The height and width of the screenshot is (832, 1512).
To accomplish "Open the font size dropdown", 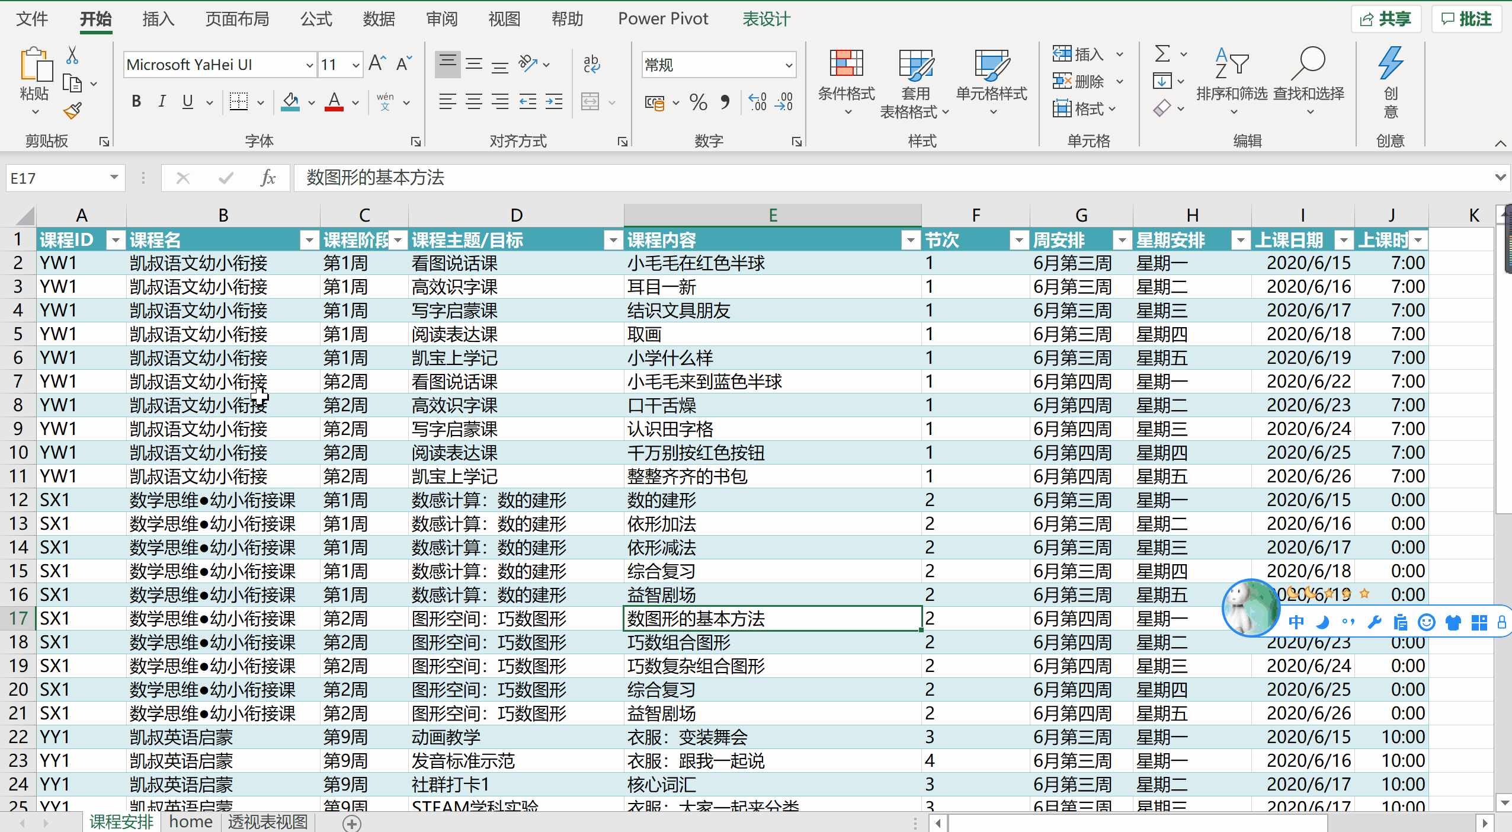I will pyautogui.click(x=355, y=65).
